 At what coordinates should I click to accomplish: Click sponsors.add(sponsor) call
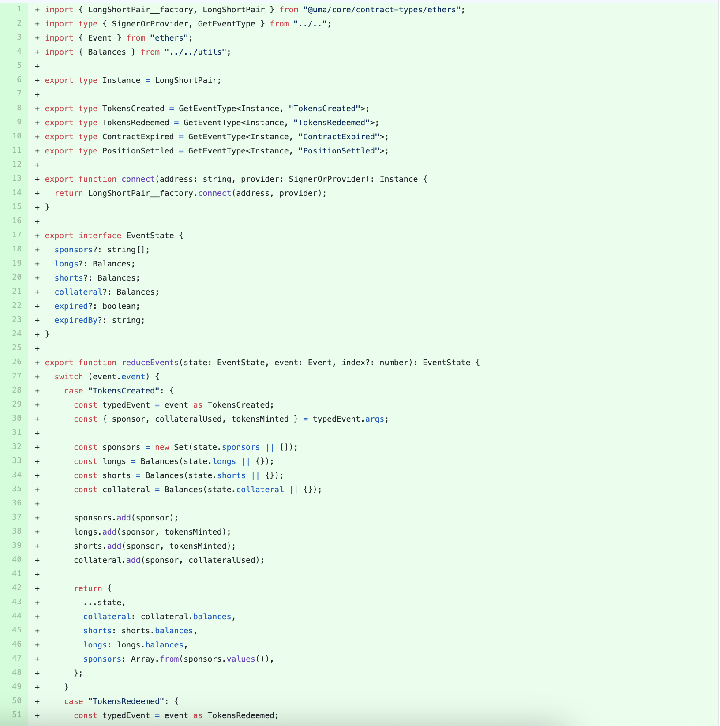(126, 518)
